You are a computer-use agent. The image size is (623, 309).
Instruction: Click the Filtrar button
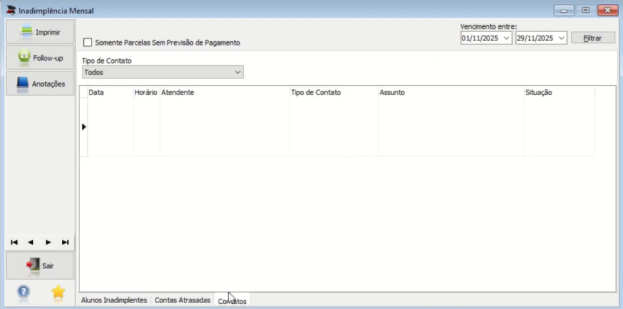593,38
